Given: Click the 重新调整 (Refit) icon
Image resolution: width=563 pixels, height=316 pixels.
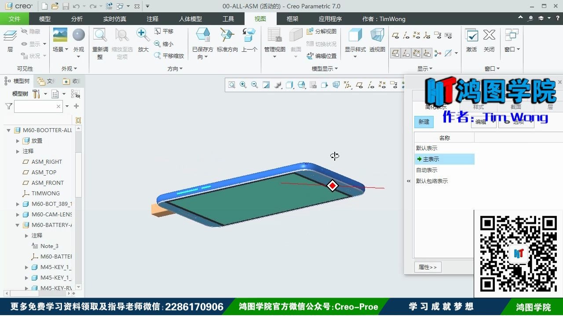Looking at the screenshot, I should coord(99,42).
